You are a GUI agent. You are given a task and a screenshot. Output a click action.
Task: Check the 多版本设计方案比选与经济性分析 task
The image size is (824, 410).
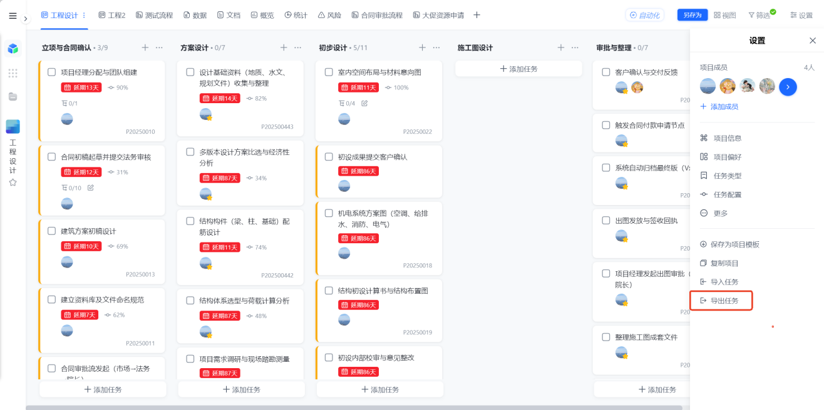coord(190,152)
